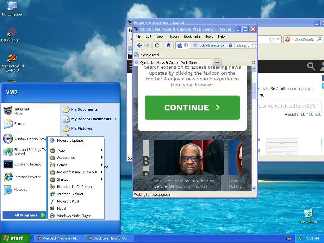The image size is (324, 243).
Task: Select 100 results link
Action: pos(310,114)
